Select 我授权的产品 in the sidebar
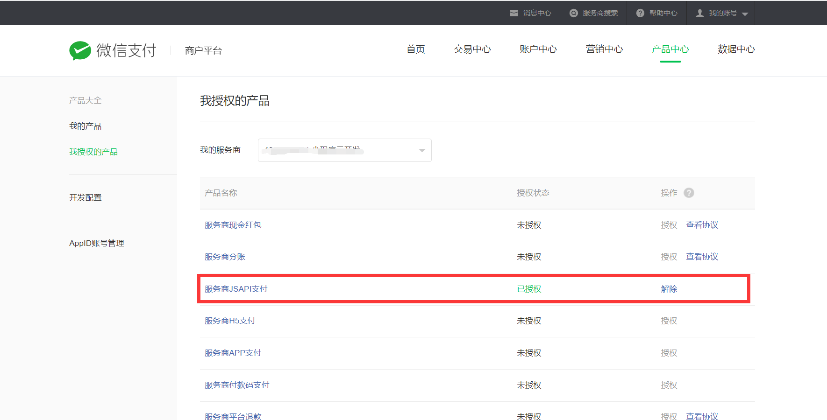The width and height of the screenshot is (827, 420). tap(93, 152)
